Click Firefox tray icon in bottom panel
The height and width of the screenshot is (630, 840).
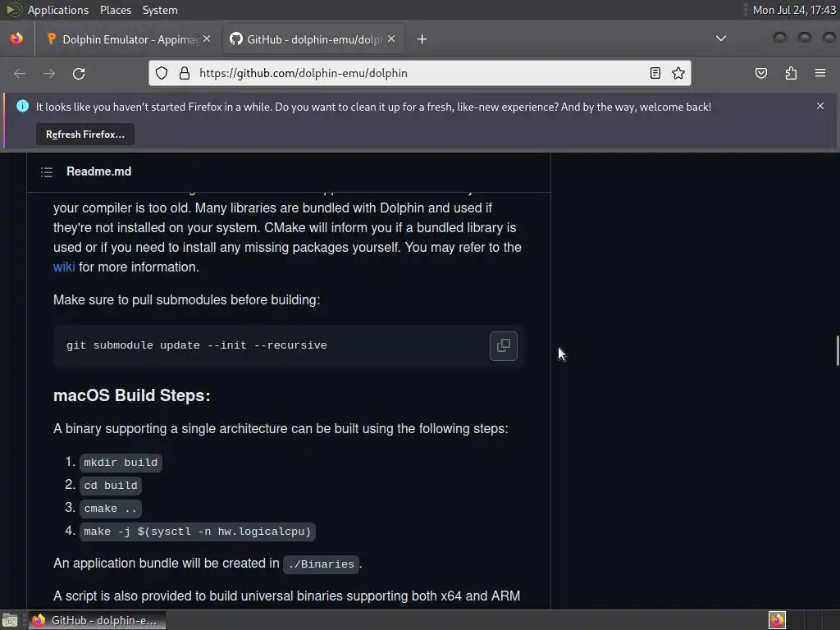(x=777, y=620)
